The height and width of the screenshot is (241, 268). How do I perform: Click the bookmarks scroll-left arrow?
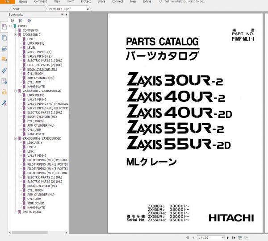click(x=10, y=233)
